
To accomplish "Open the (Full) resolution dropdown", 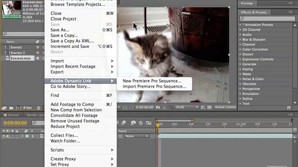I will pos(187,107).
